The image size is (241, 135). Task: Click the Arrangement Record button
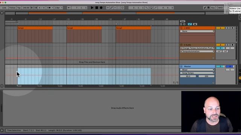(101, 7)
